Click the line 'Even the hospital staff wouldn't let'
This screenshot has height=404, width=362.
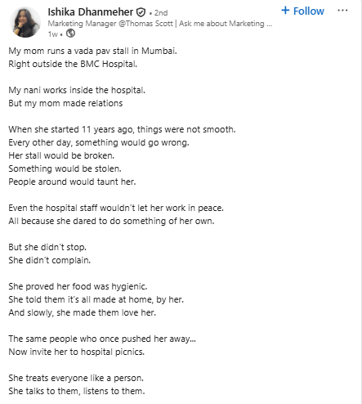(x=116, y=208)
